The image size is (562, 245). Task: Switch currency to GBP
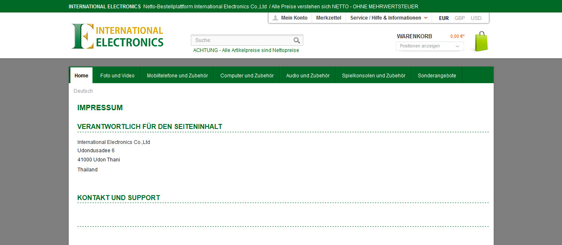460,18
